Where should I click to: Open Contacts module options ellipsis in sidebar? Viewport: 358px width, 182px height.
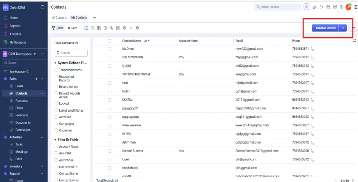coord(42,93)
